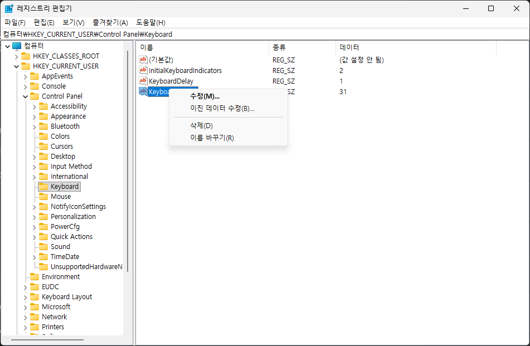Click the InitialKeyboardIndicators string value icon
The height and width of the screenshot is (346, 530).
click(143, 71)
